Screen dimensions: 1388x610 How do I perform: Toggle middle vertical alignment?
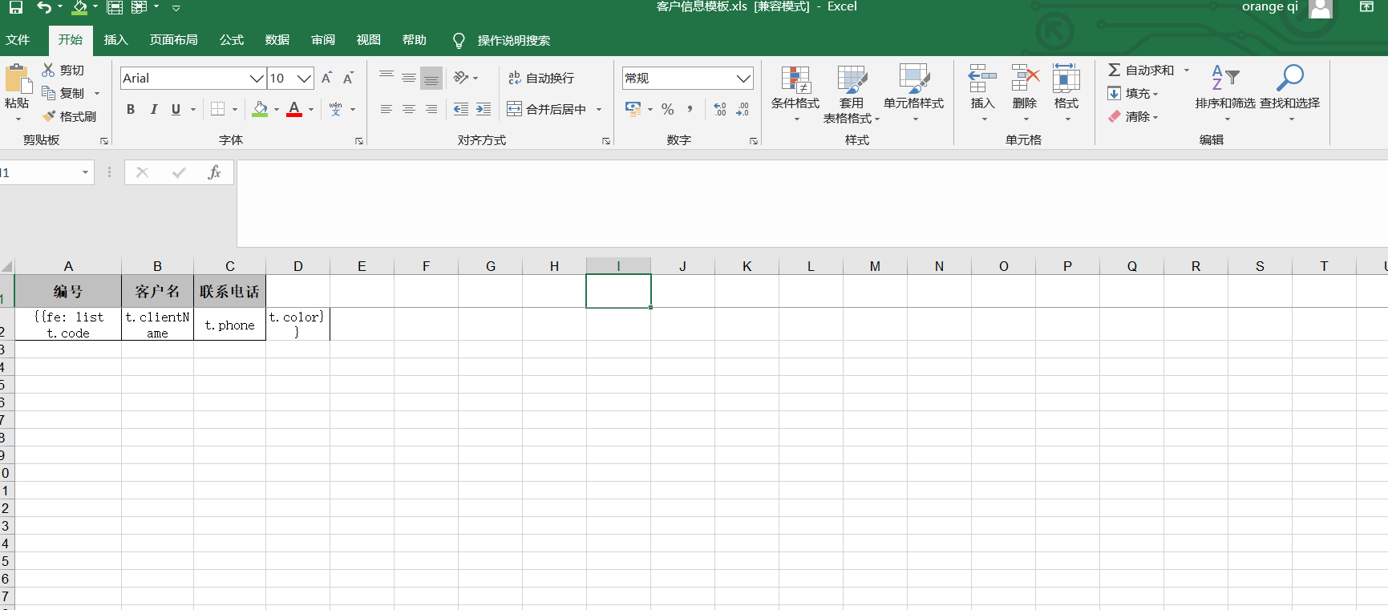click(x=409, y=78)
